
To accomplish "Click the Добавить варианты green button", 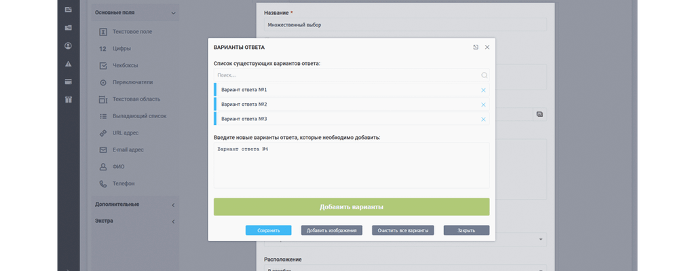I will (x=352, y=207).
